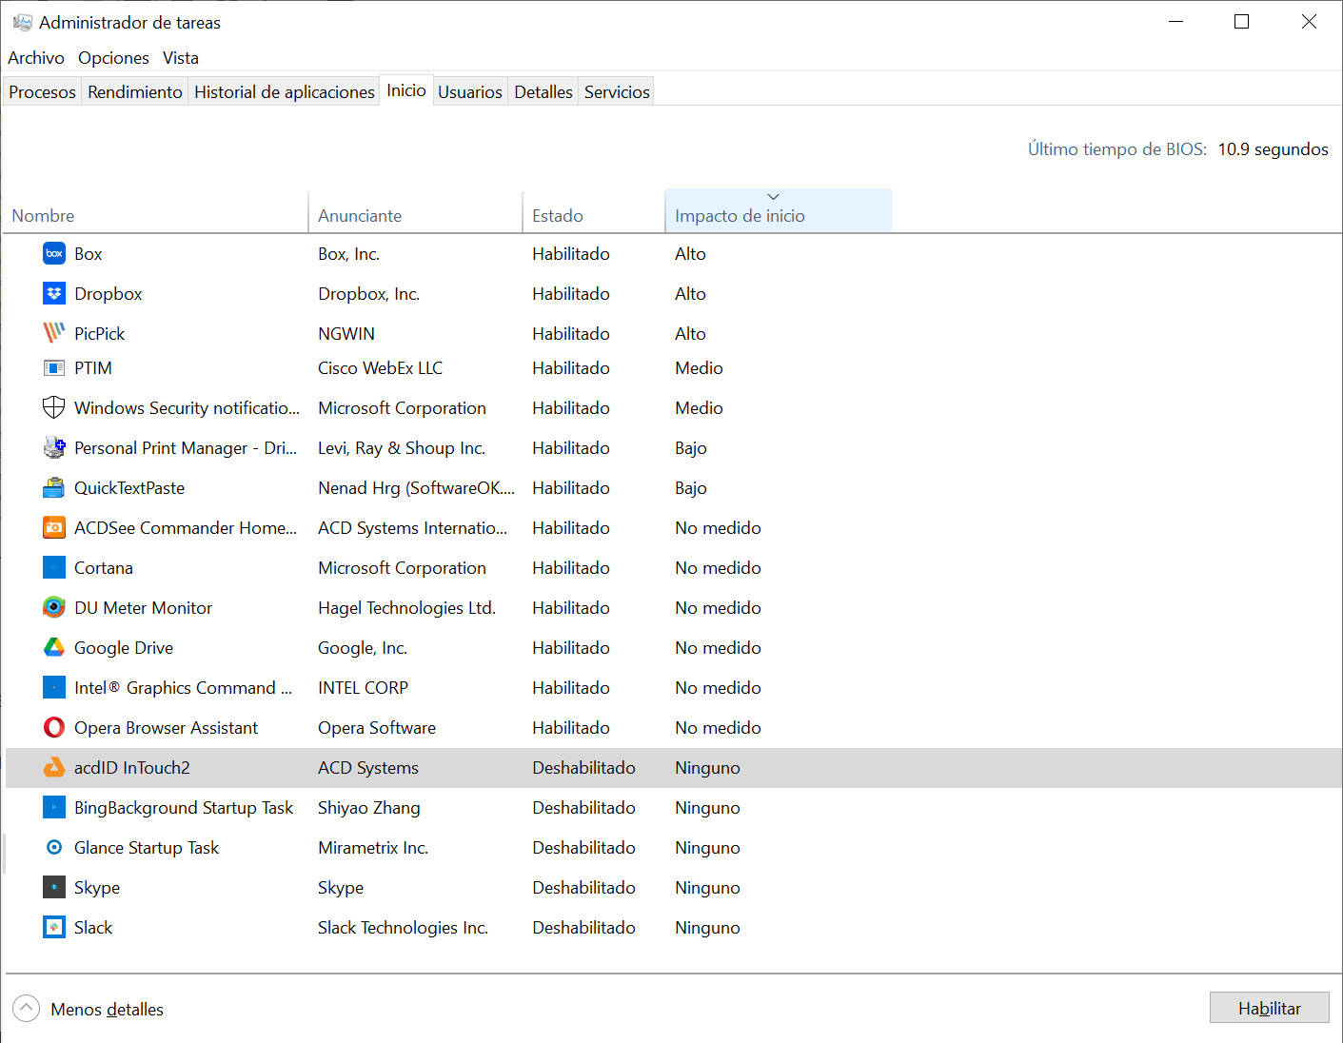Viewport: 1343px width, 1043px height.
Task: Sort by the Nombre column header
Action: (x=156, y=211)
